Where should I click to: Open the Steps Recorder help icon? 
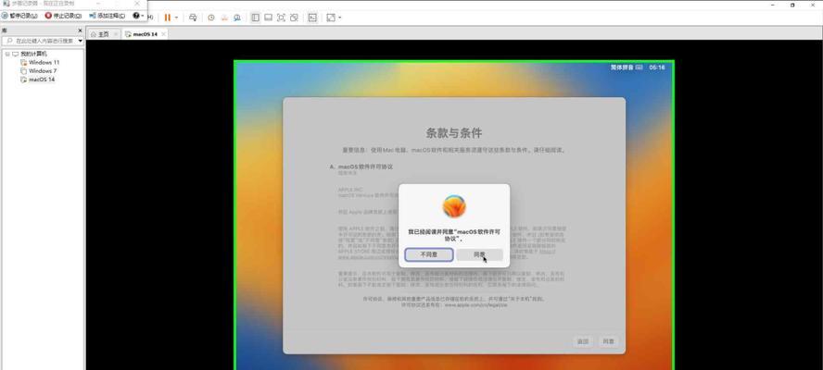136,16
